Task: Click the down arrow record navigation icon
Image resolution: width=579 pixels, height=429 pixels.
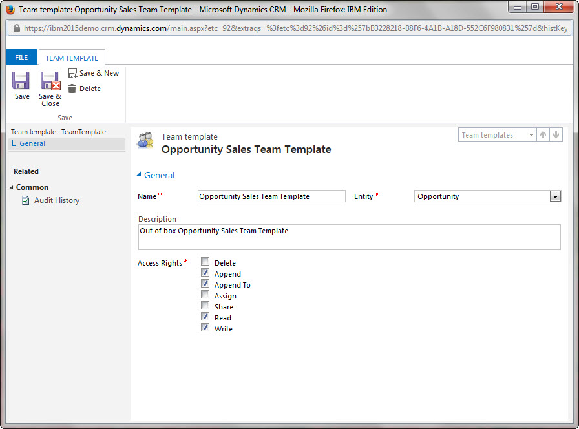Action: point(556,135)
